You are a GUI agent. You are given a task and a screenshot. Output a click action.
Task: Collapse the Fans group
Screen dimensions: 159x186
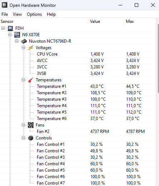pyautogui.click(x=23, y=125)
